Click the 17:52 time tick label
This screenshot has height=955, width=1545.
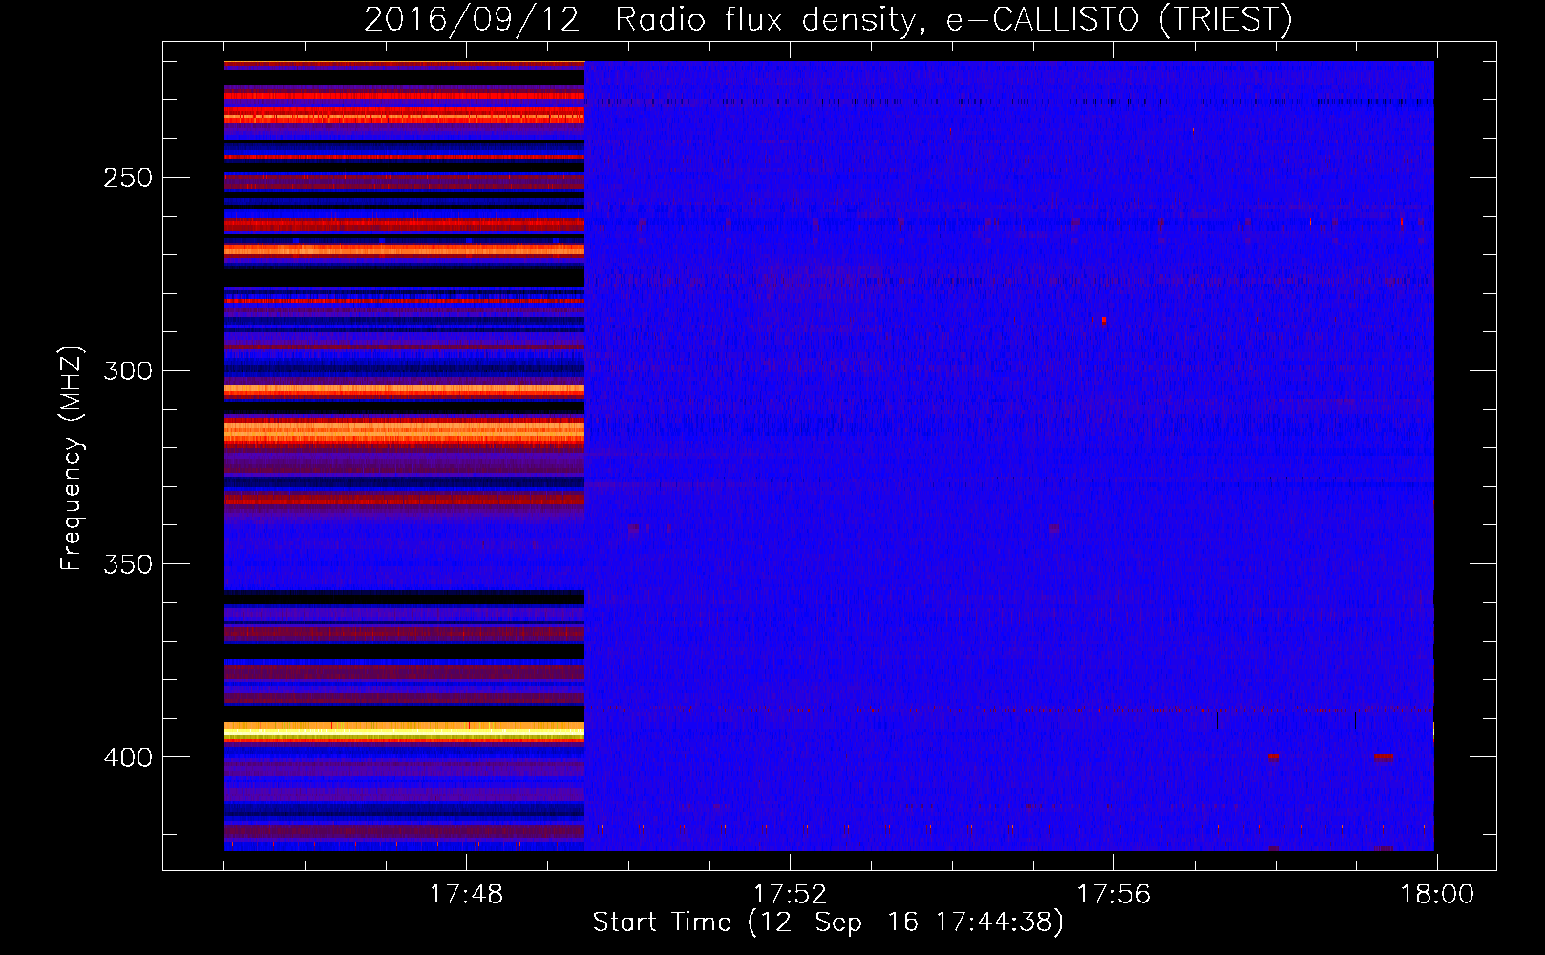point(790,895)
